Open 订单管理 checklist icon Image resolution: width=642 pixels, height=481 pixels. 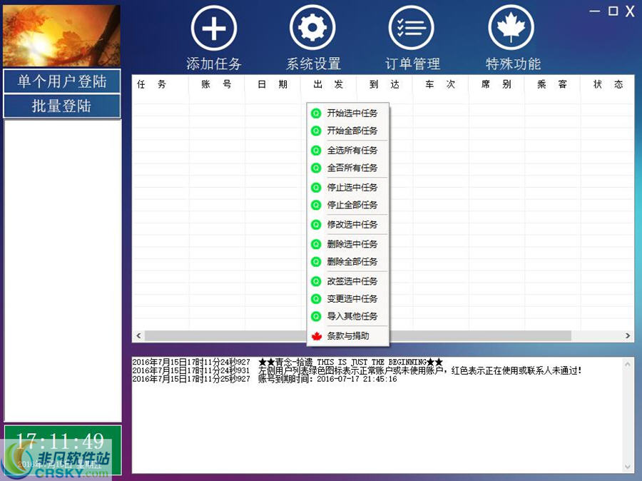(412, 29)
